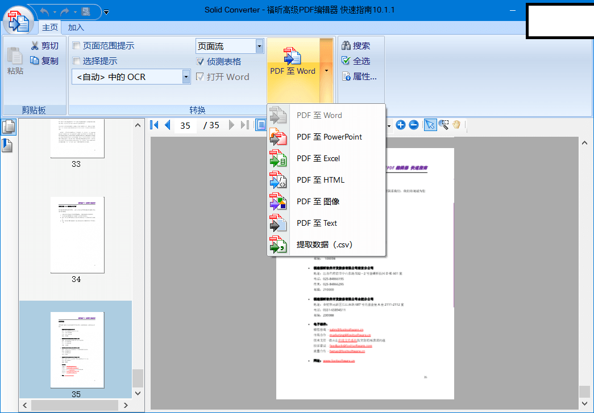The image size is (594, 413).
Task: Open the Redo history dropdown arrow
Action: [x=75, y=12]
